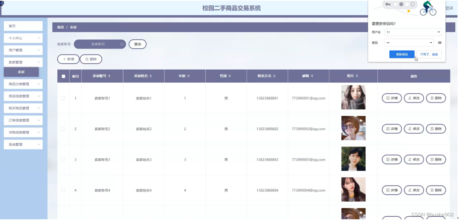Image resolution: width=459 pixels, height=220 pixels.
Task: Sort 卖家账号 column using sort arrows
Action: coord(109,76)
